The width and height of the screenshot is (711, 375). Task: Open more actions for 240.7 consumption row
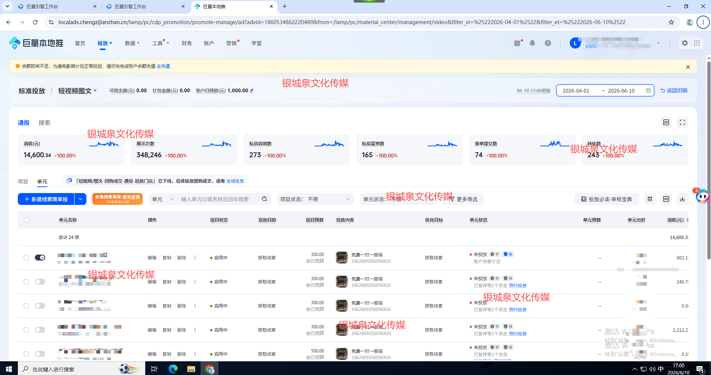click(x=195, y=282)
